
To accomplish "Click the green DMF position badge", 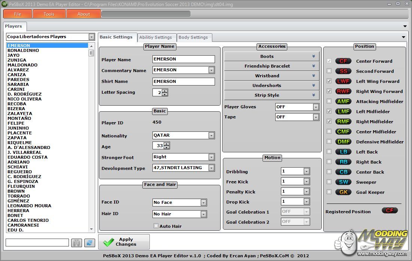I will point(343,142).
